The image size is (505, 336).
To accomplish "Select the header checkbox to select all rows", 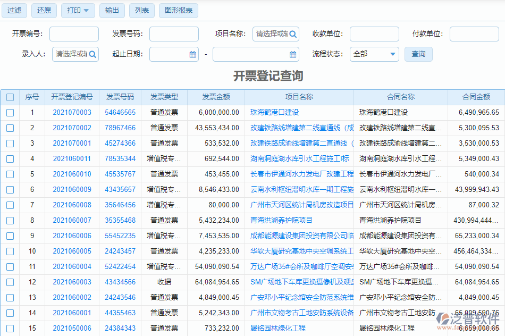I will tap(9, 97).
